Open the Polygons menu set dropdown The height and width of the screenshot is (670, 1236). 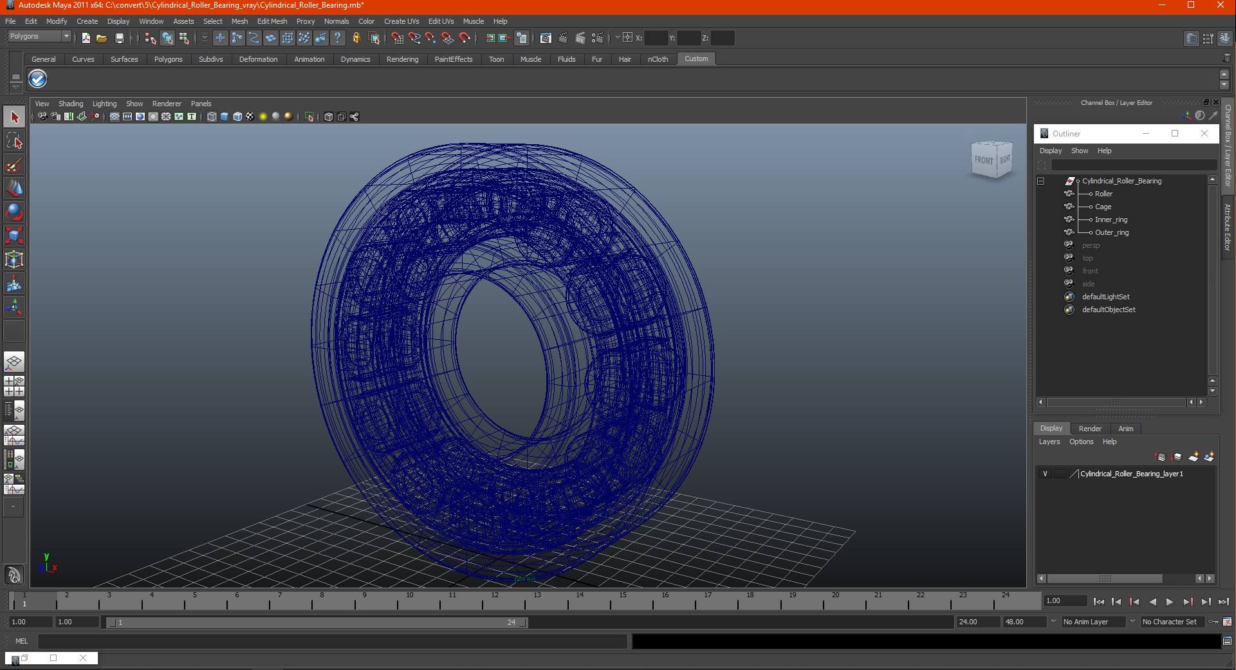[66, 36]
